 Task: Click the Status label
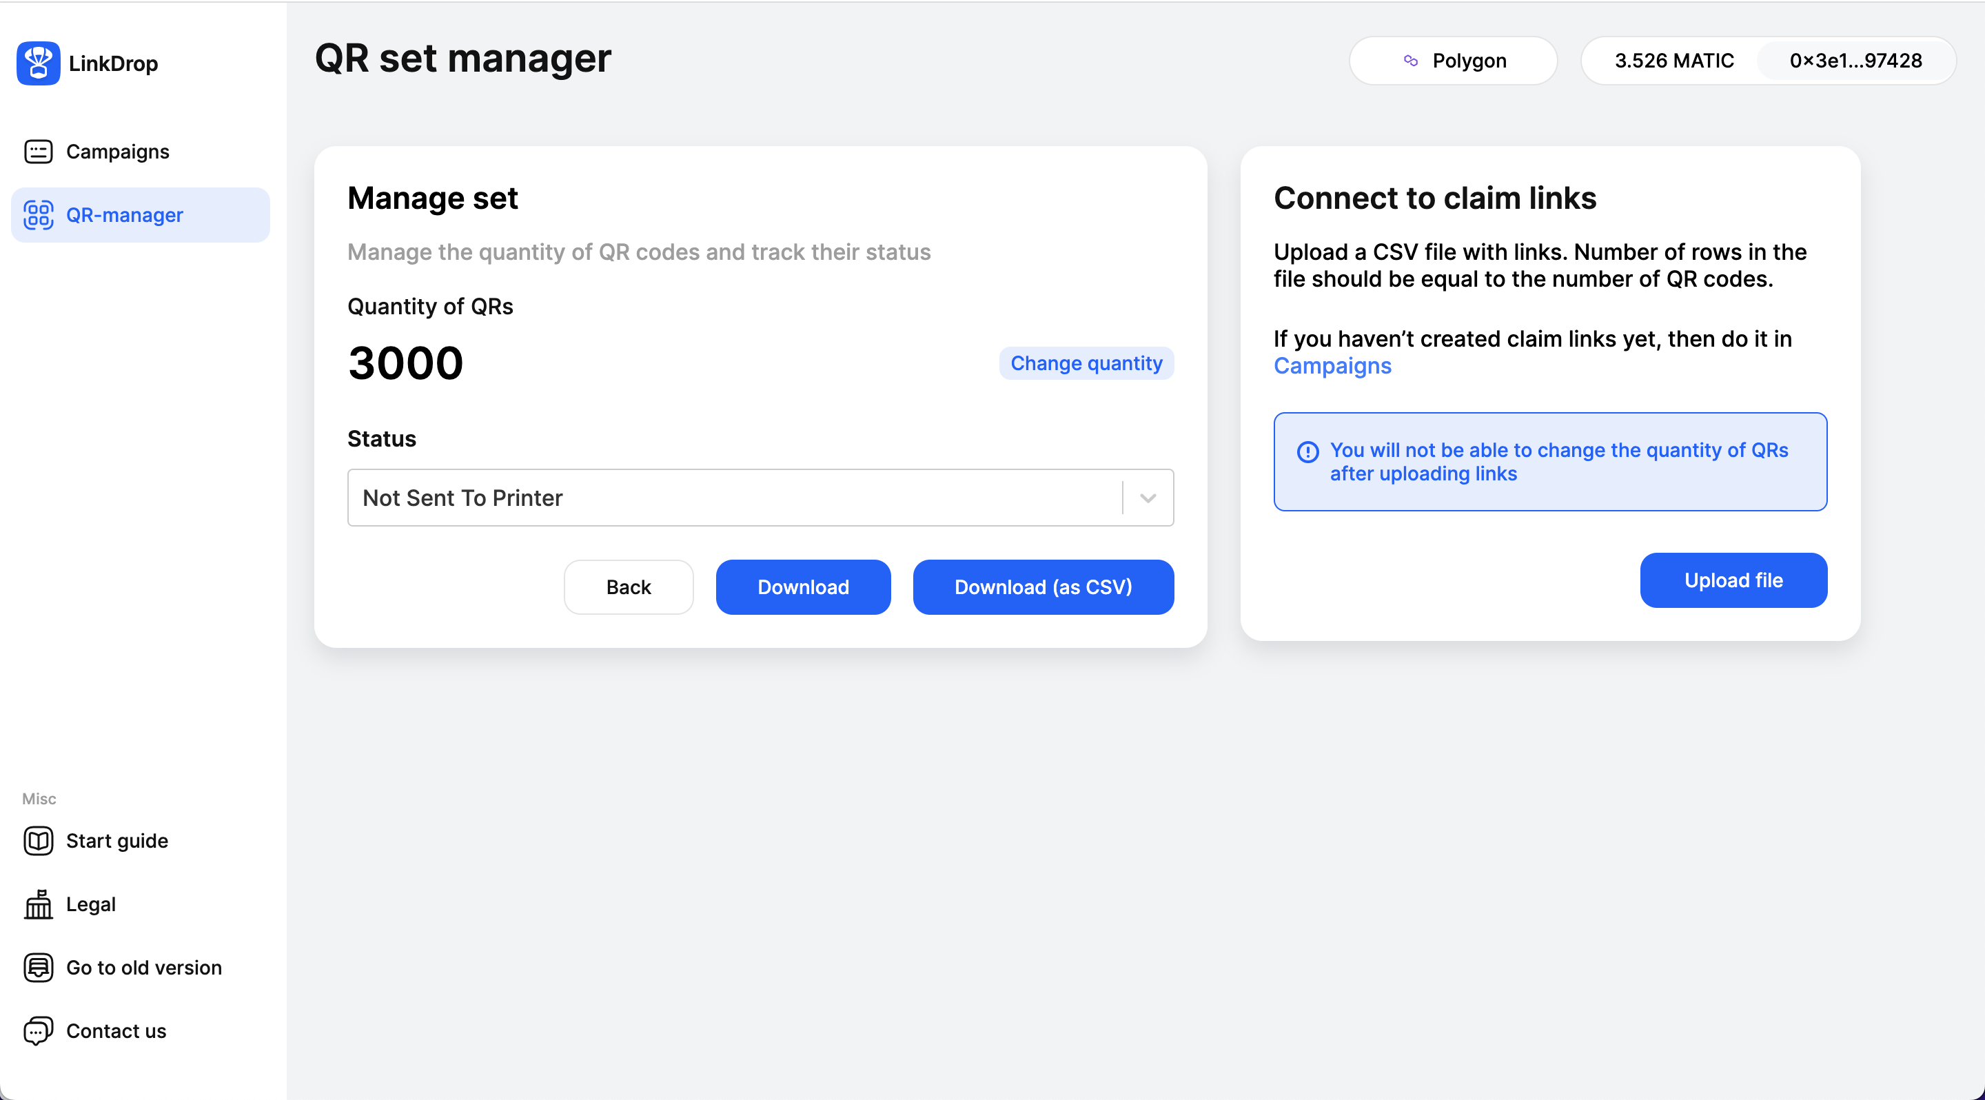pyautogui.click(x=381, y=439)
